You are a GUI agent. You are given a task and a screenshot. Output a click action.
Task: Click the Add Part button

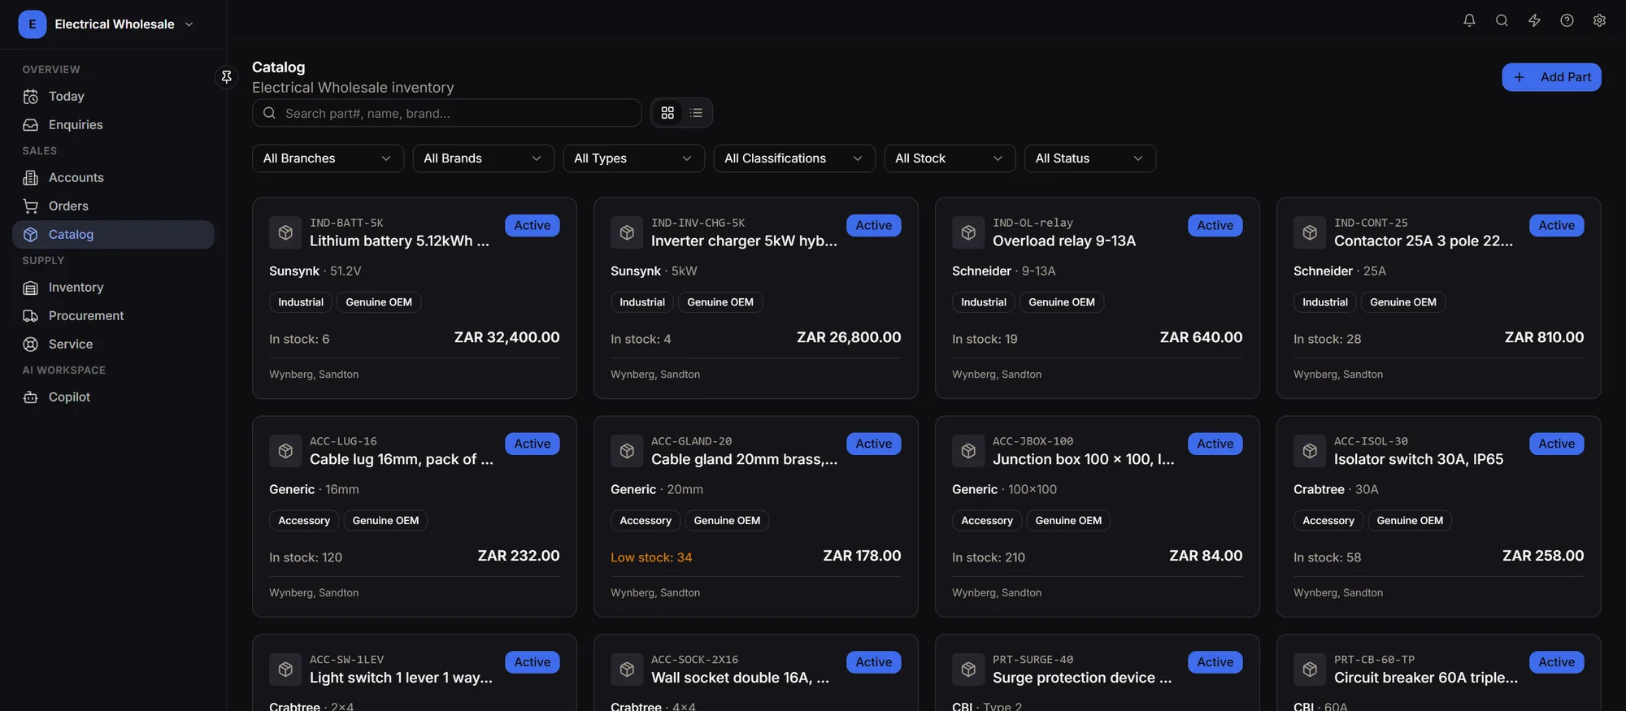[1551, 77]
